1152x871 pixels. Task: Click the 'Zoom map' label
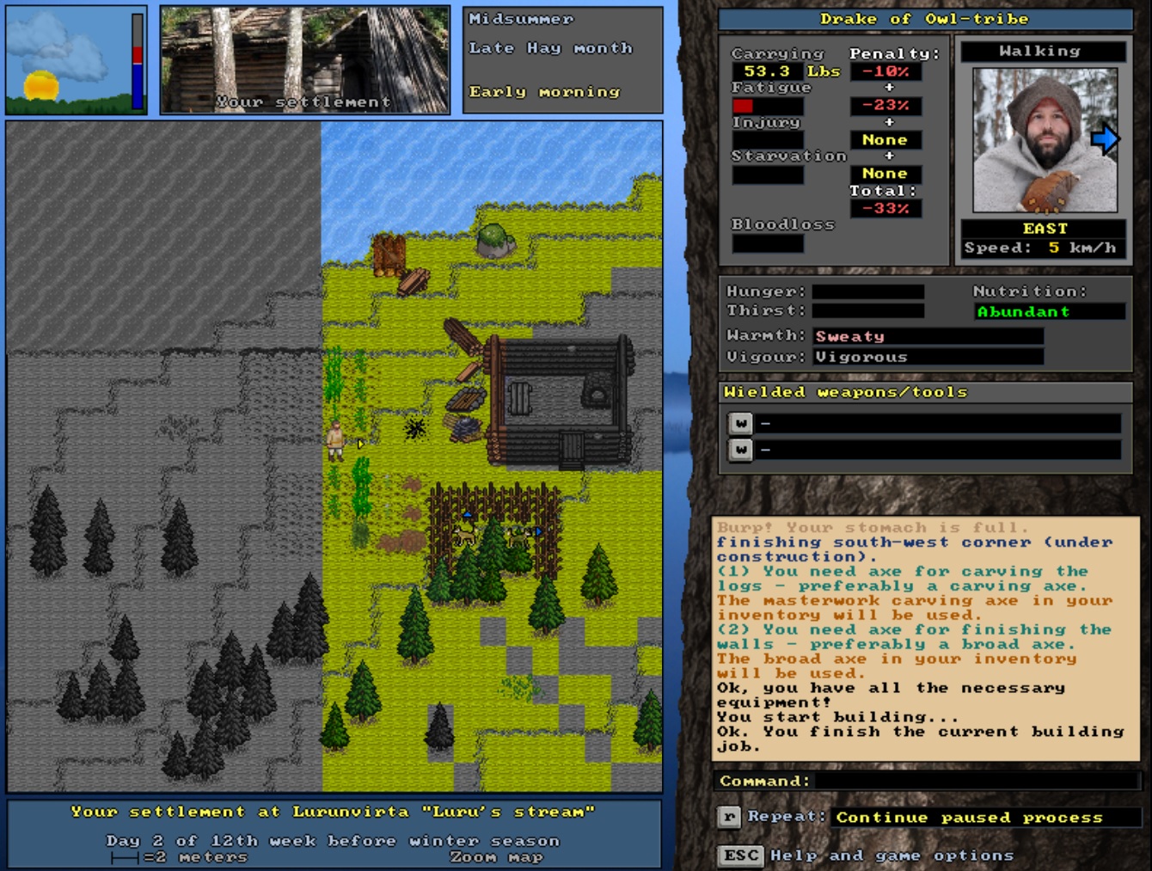coord(496,857)
